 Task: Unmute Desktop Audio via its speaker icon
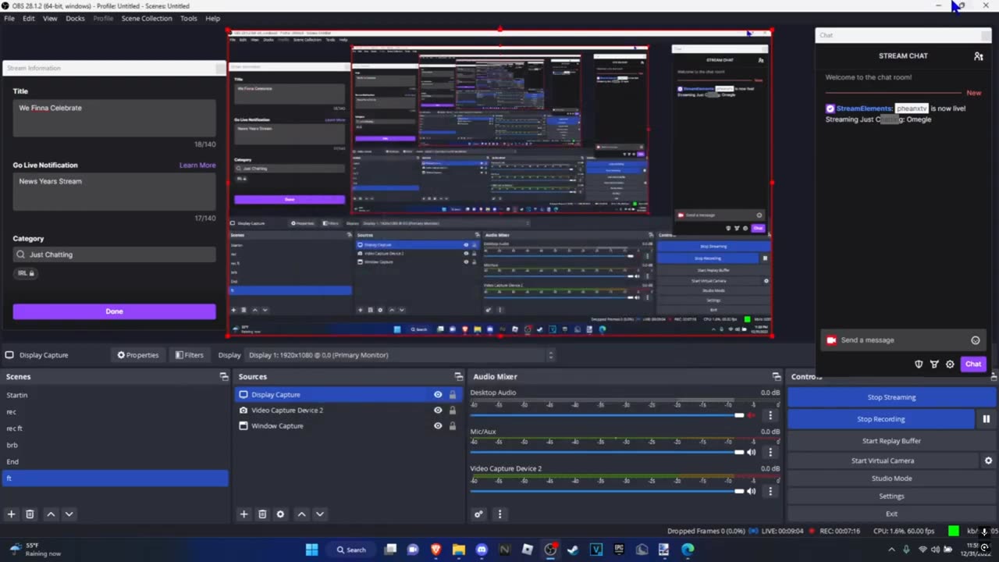tap(752, 415)
